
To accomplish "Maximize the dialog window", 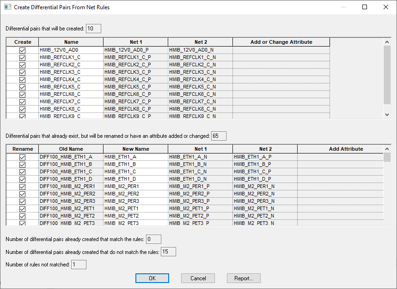I will tap(365, 7).
